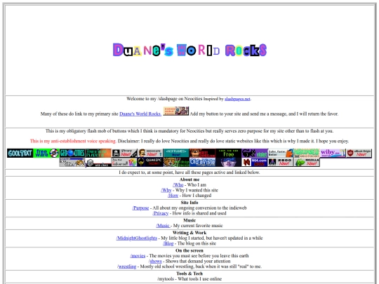Screen dimensions: 379x284
Task: Click the Piracy Now skull badge
Action: click(124, 153)
